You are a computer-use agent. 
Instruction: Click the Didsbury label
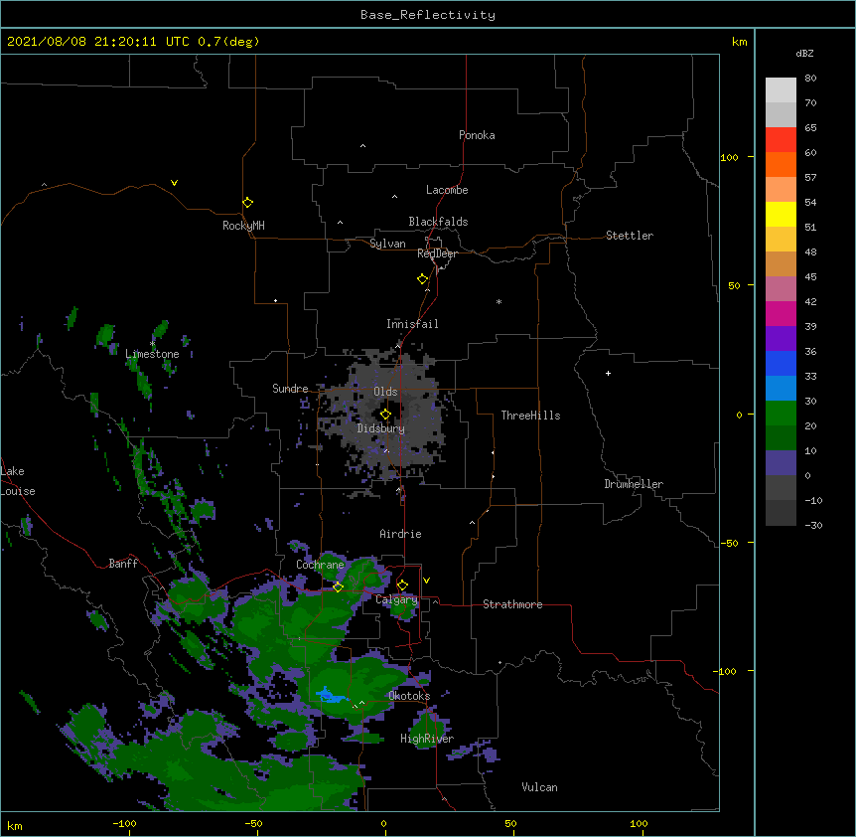(x=380, y=428)
